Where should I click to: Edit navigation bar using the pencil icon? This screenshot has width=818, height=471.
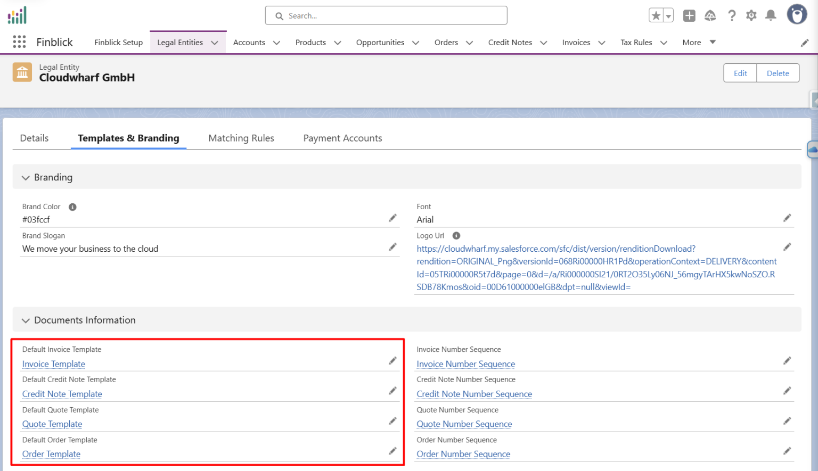tap(805, 43)
